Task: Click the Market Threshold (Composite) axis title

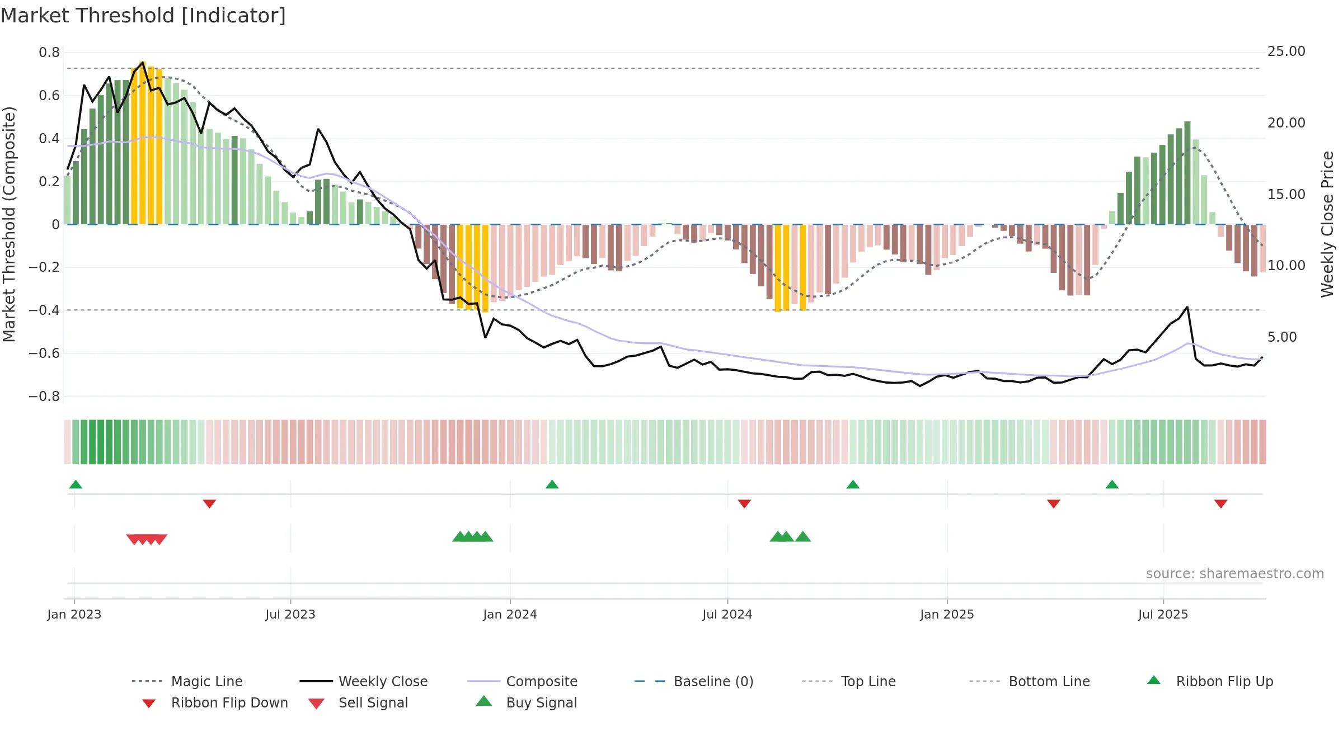Action: pos(9,224)
